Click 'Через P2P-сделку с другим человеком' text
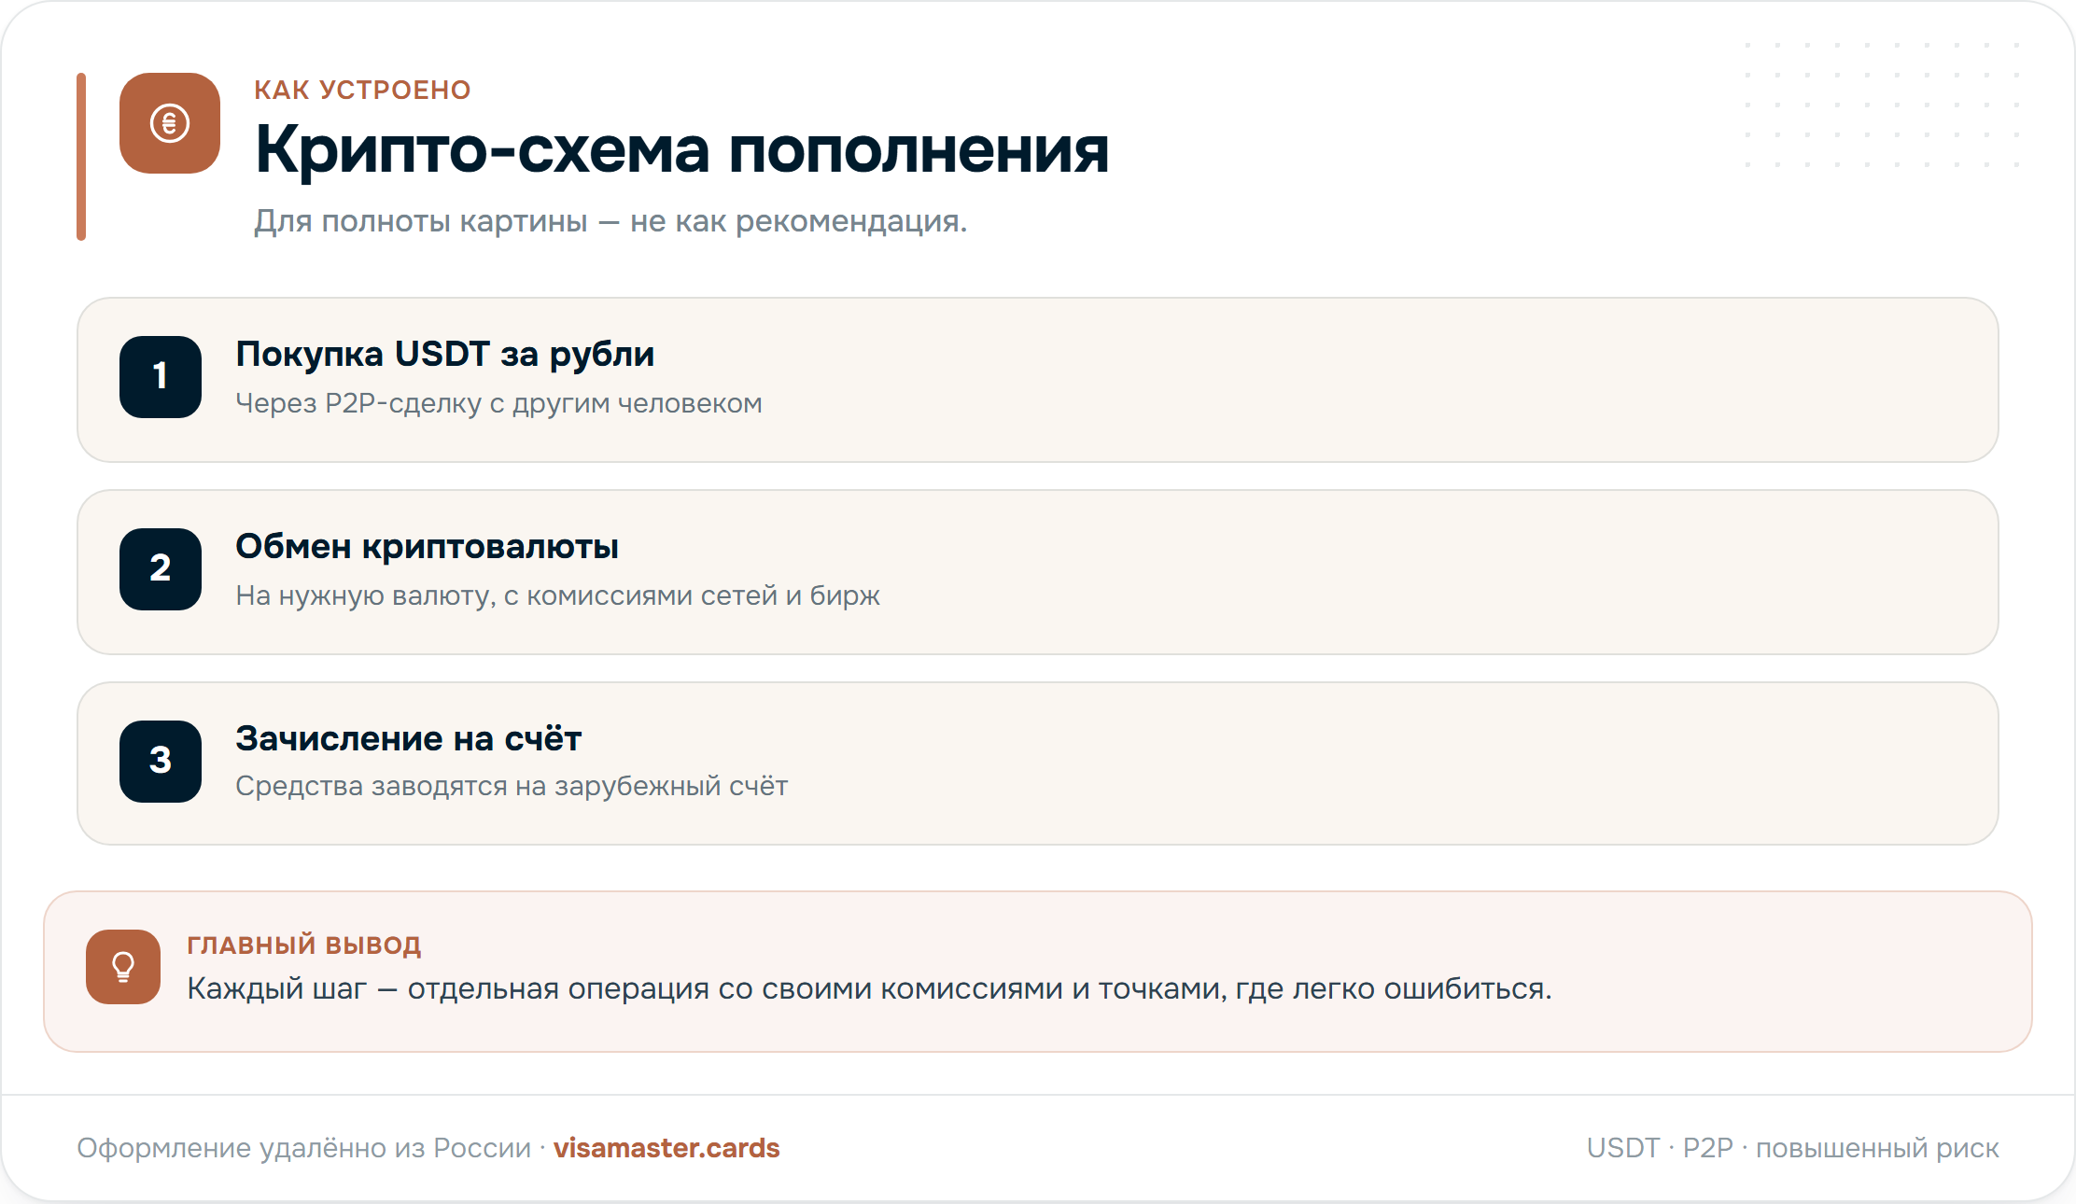Image resolution: width=2076 pixels, height=1204 pixels. coord(498,403)
